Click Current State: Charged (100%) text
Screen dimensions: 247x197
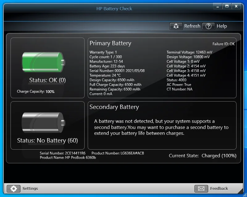point(203,156)
